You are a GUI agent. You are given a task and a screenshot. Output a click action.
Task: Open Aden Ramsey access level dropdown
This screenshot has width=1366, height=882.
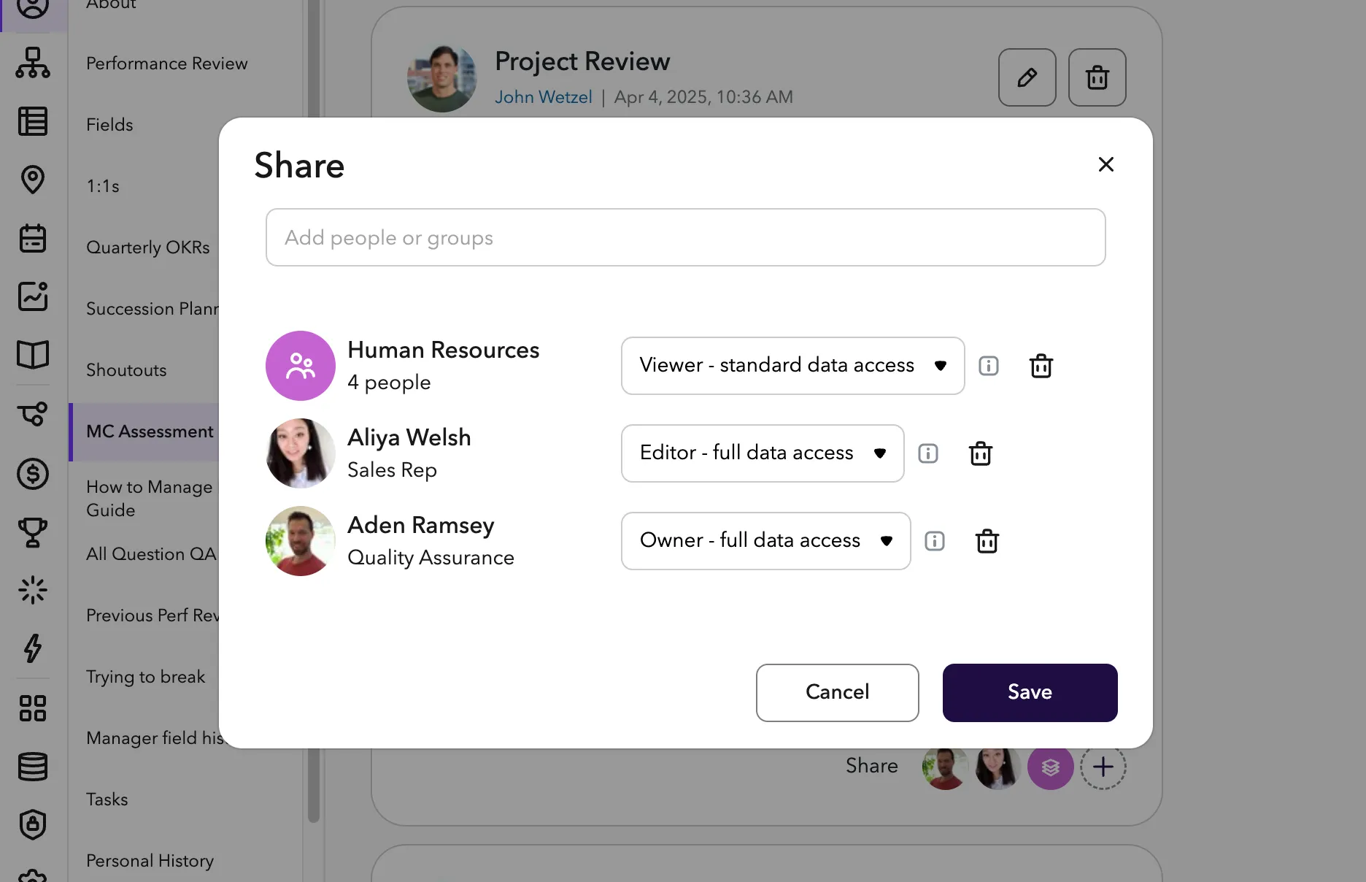(766, 541)
